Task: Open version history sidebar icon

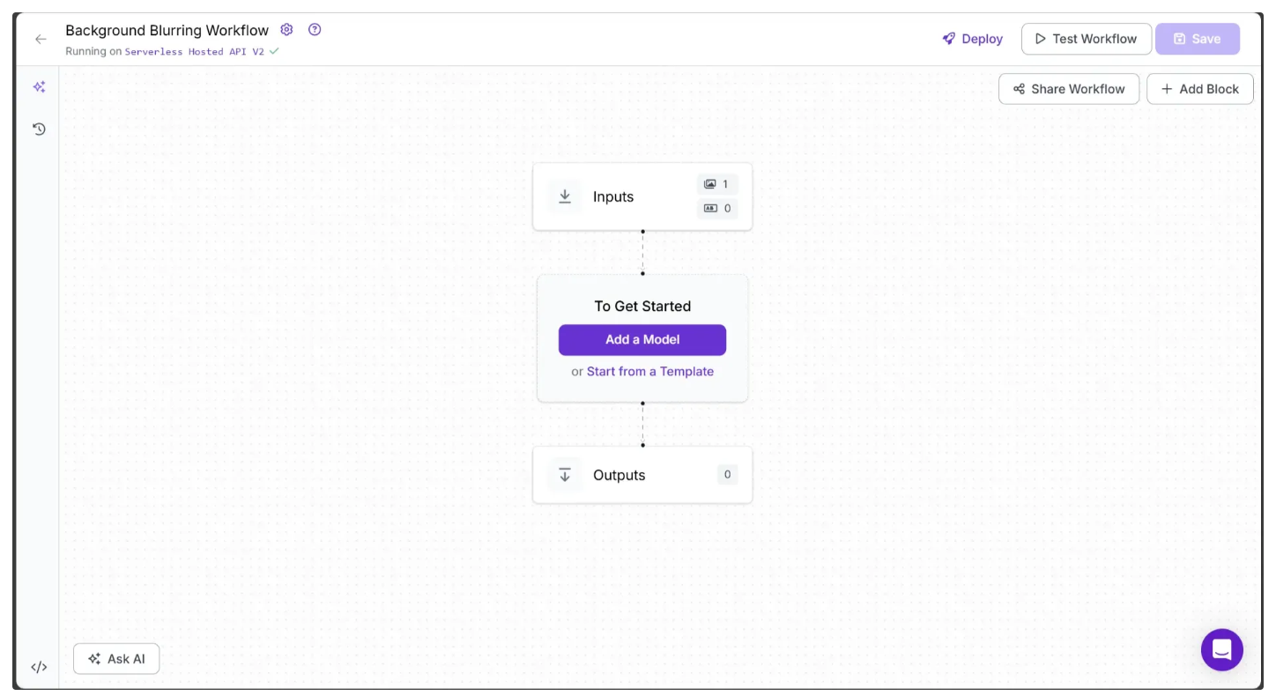Action: click(x=39, y=130)
